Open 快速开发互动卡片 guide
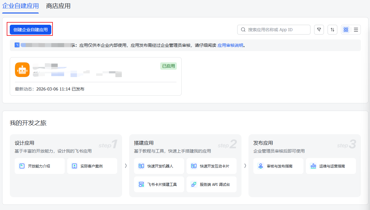370x210 pixels. (x=212, y=166)
